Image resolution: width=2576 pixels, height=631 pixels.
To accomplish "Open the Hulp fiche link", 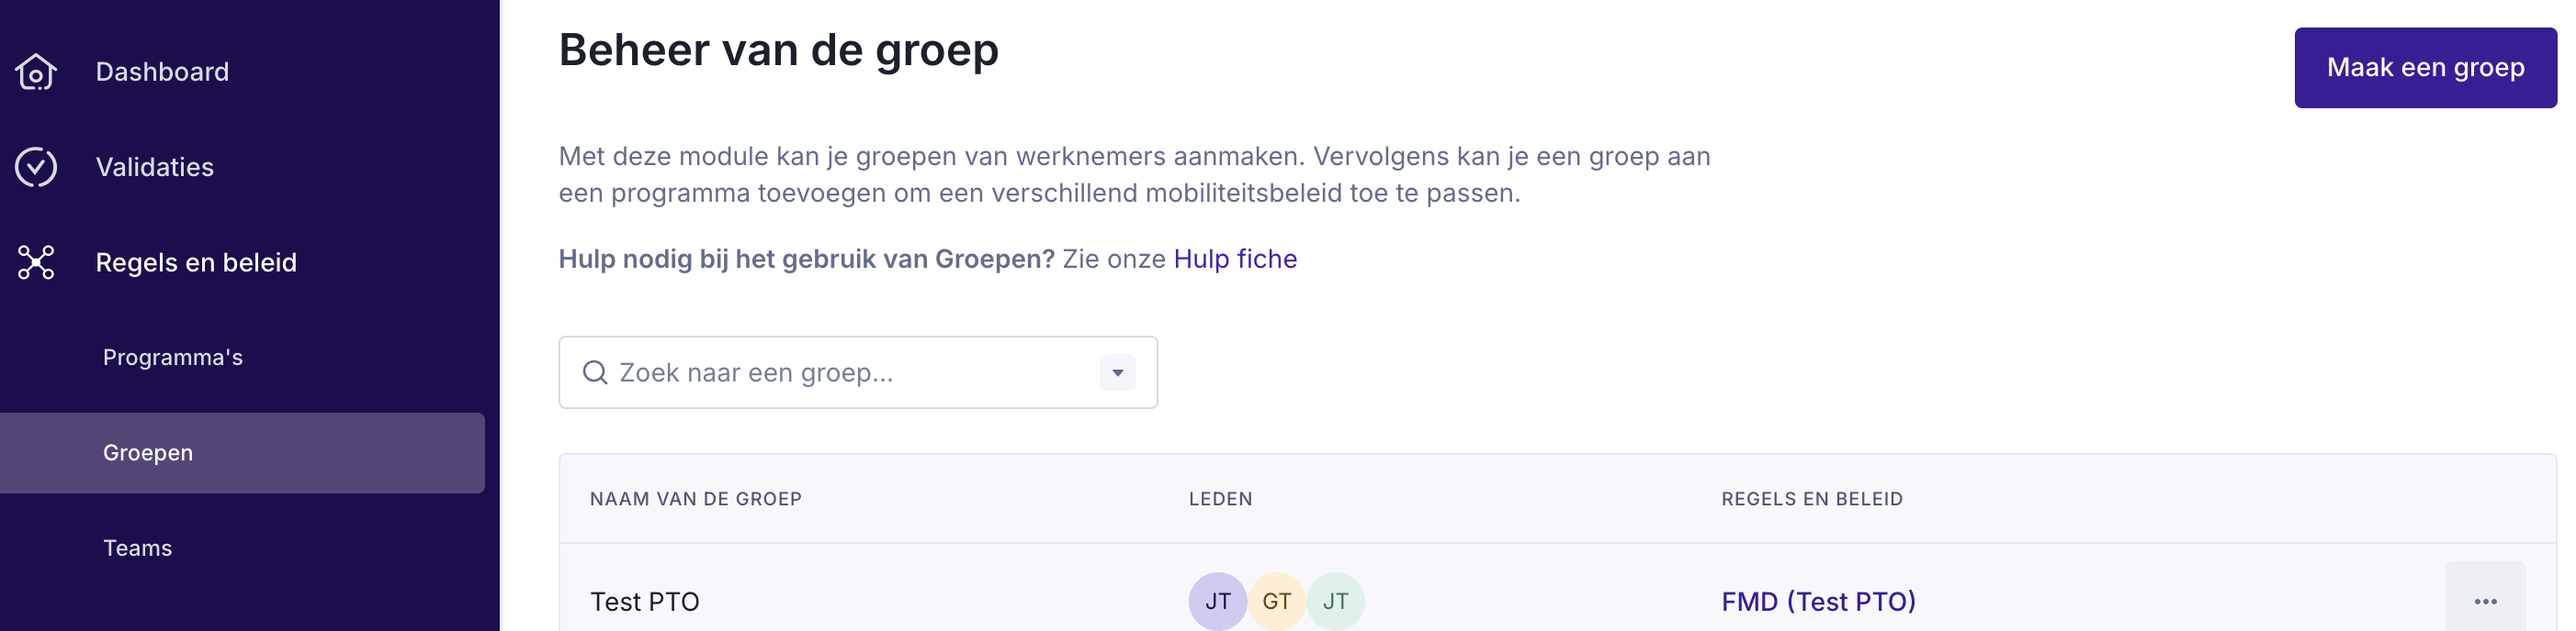I will pos(1235,259).
